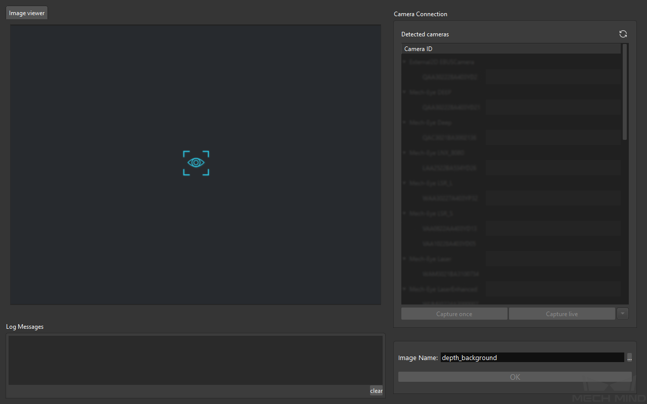Select the Mech-Eye Laser group row
647x404 pixels.
511,259
